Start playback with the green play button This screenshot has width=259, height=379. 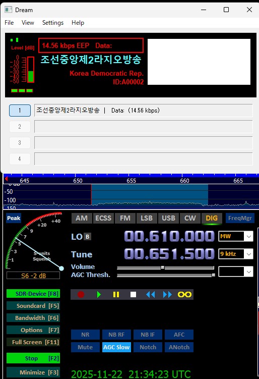click(x=99, y=294)
